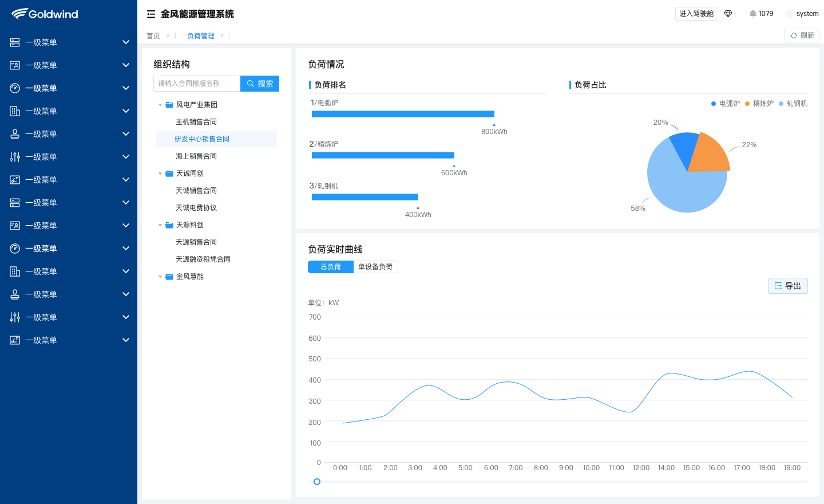Image resolution: width=824 pixels, height=504 pixels.
Task: Toggle 精炼炉 legend item in pie chart
Action: pyautogui.click(x=759, y=104)
